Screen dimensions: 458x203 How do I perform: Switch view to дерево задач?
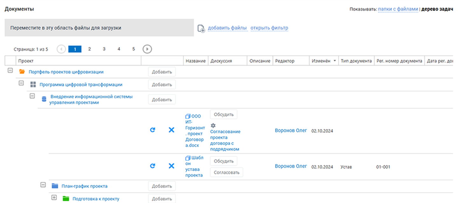click(437, 9)
